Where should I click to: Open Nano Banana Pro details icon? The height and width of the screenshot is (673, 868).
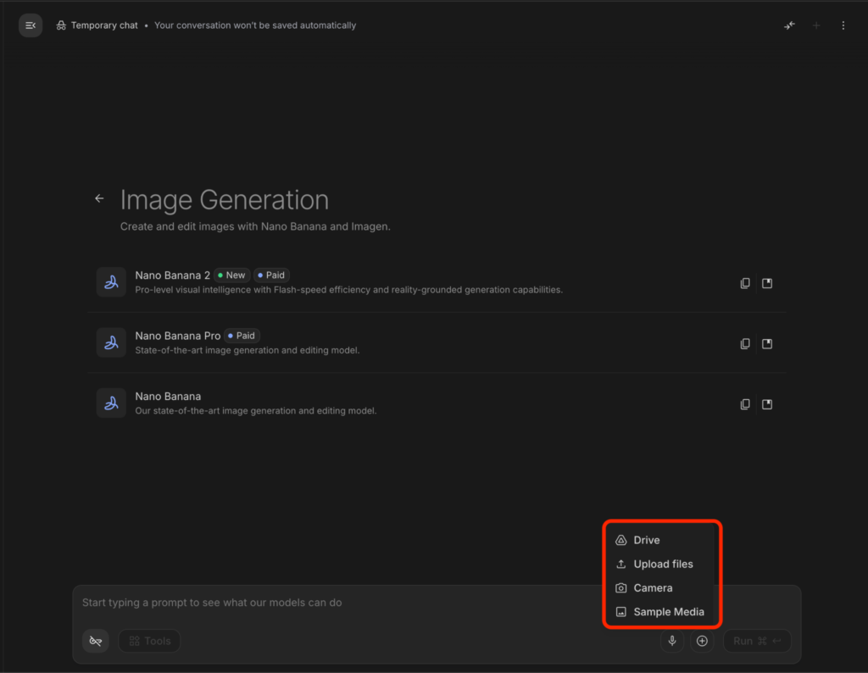pos(767,343)
